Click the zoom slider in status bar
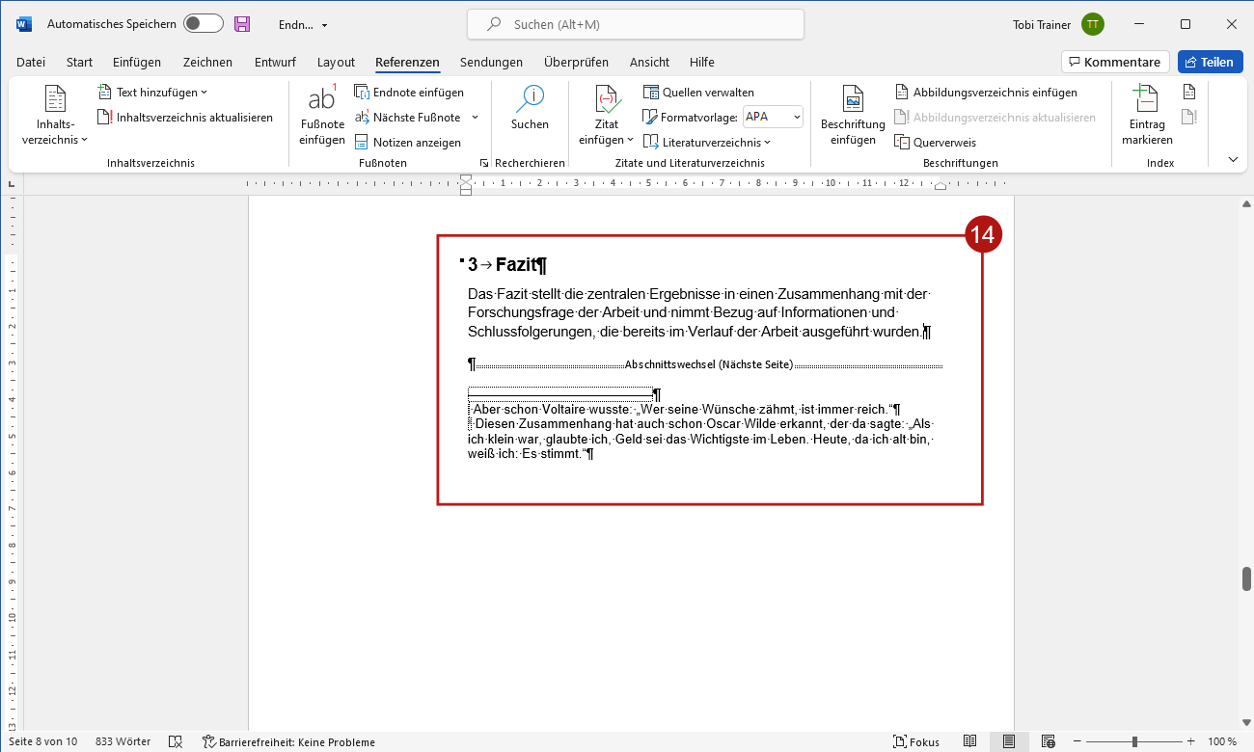The width and height of the screenshot is (1254, 752). (x=1134, y=741)
